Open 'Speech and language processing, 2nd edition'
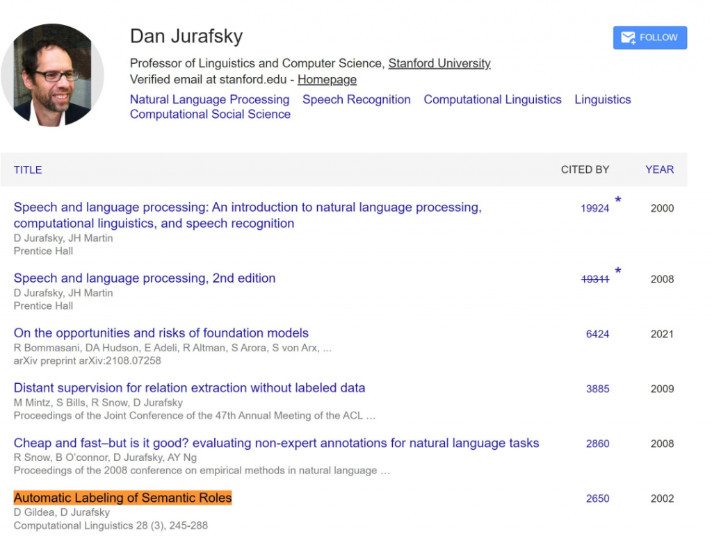The height and width of the screenshot is (538, 712). (145, 278)
